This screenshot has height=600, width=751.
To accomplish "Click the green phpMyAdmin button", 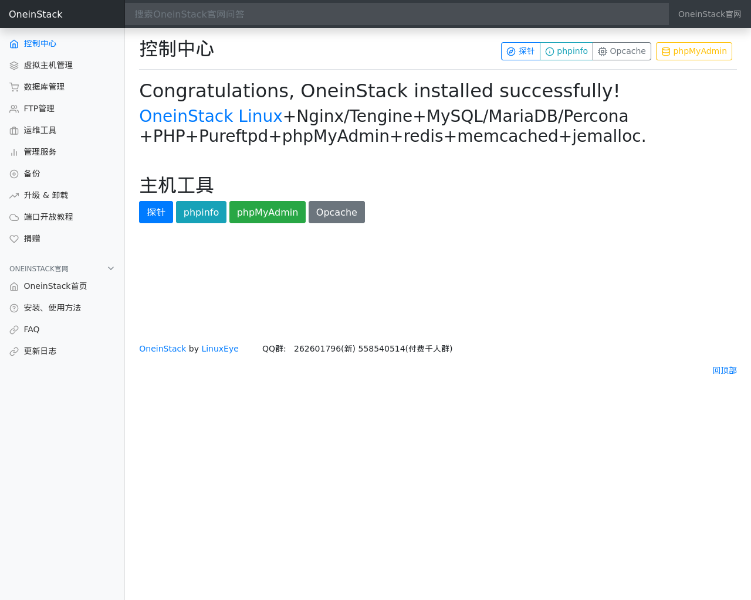I will point(268,212).
